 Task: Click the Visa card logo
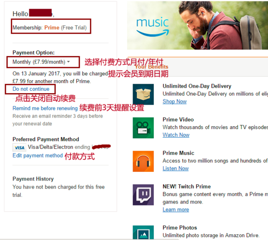pyautogui.click(x=19, y=147)
